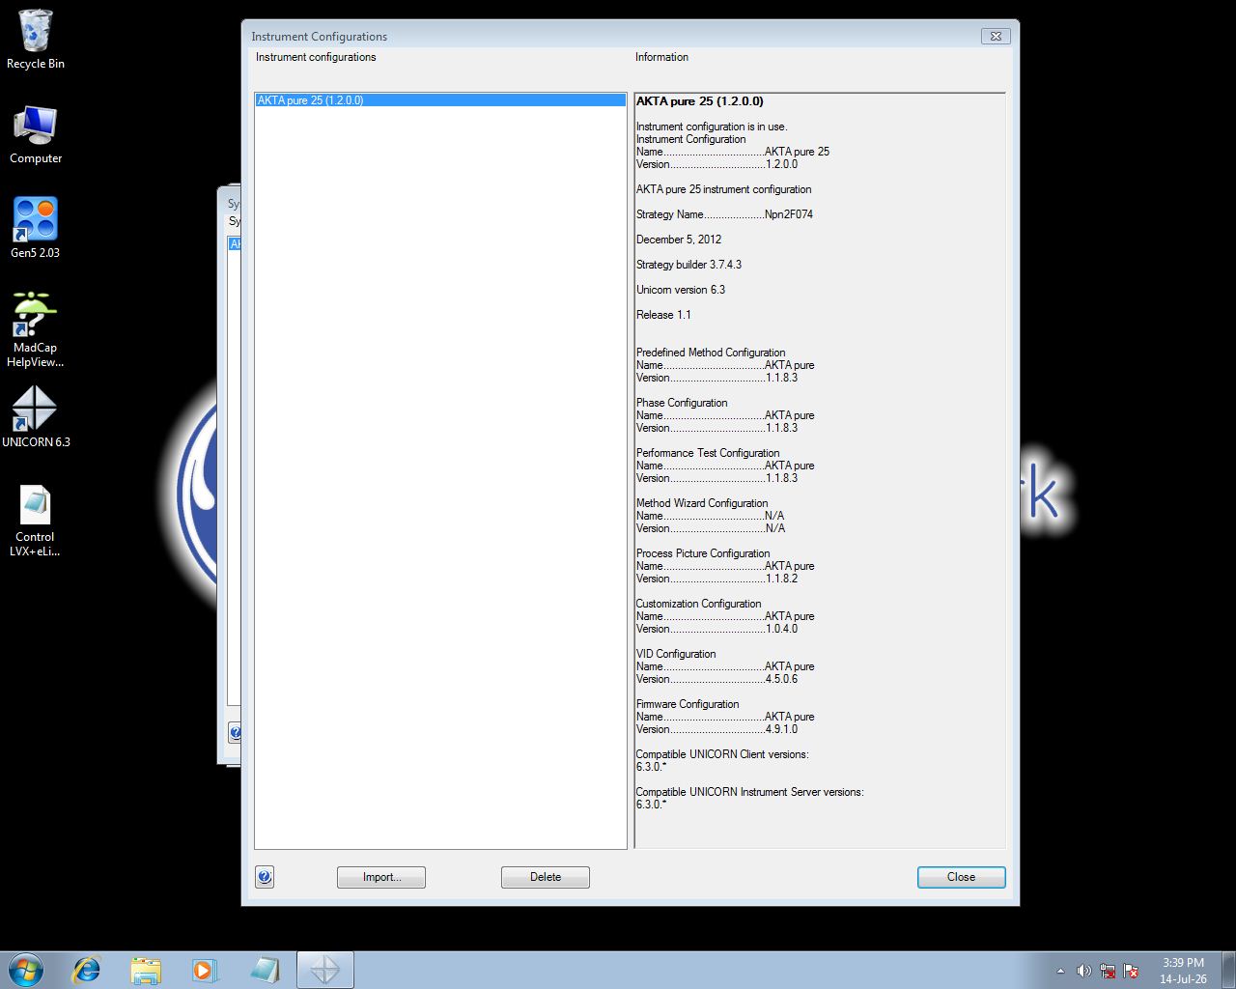1236x989 pixels.
Task: Click the Unicom version 6.3 text
Action: tap(680, 290)
